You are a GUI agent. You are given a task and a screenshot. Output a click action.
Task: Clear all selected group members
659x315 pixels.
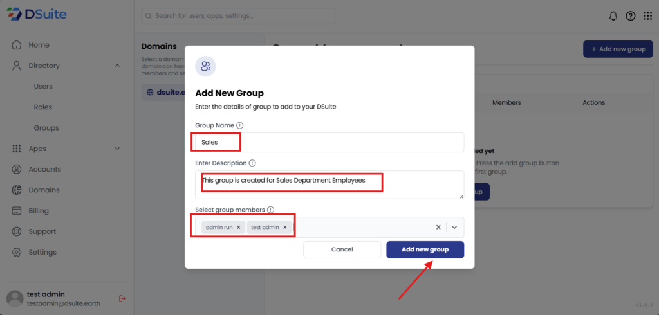pyautogui.click(x=438, y=227)
